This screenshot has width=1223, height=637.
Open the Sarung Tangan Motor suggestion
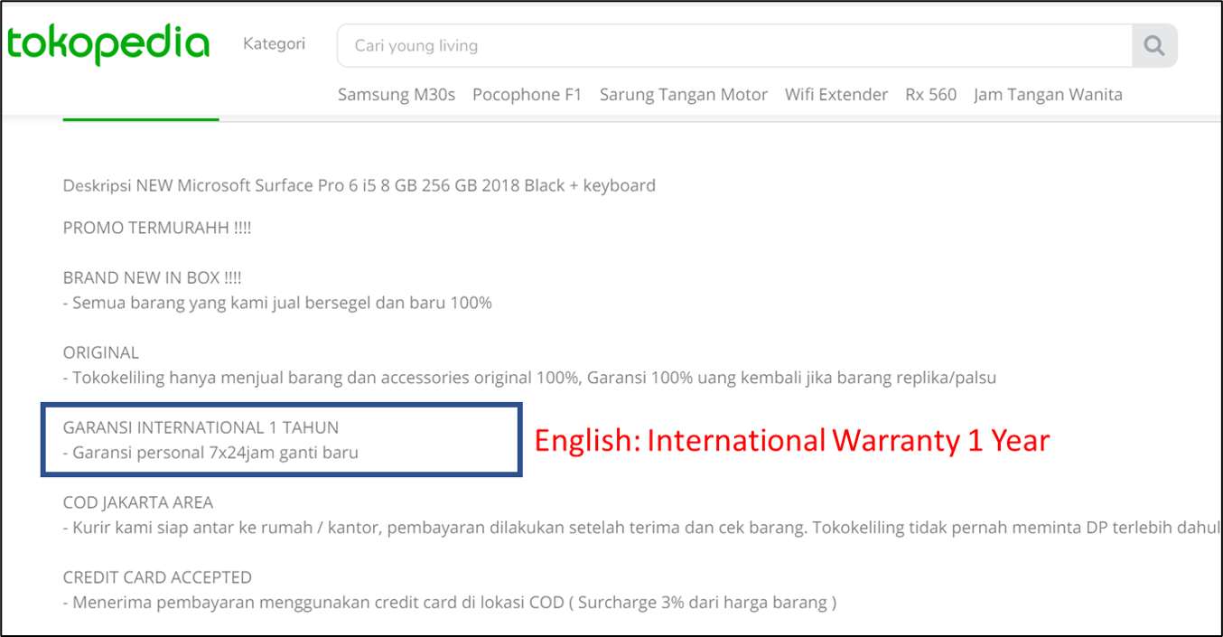684,94
